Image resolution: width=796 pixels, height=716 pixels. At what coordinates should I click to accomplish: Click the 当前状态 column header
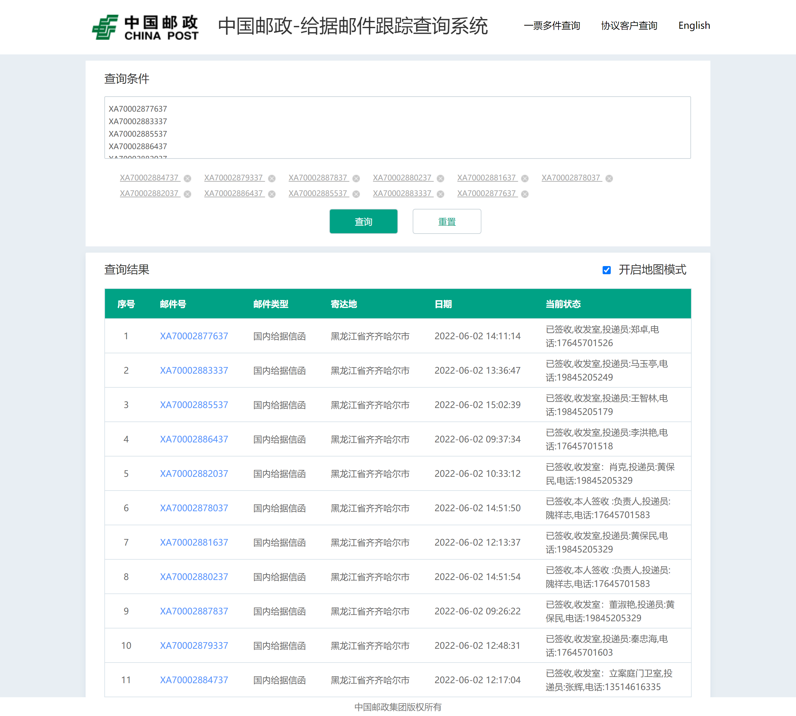pyautogui.click(x=563, y=304)
